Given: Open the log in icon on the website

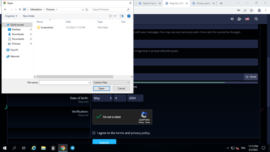Looking at the screenshot, I should click(232, 19).
